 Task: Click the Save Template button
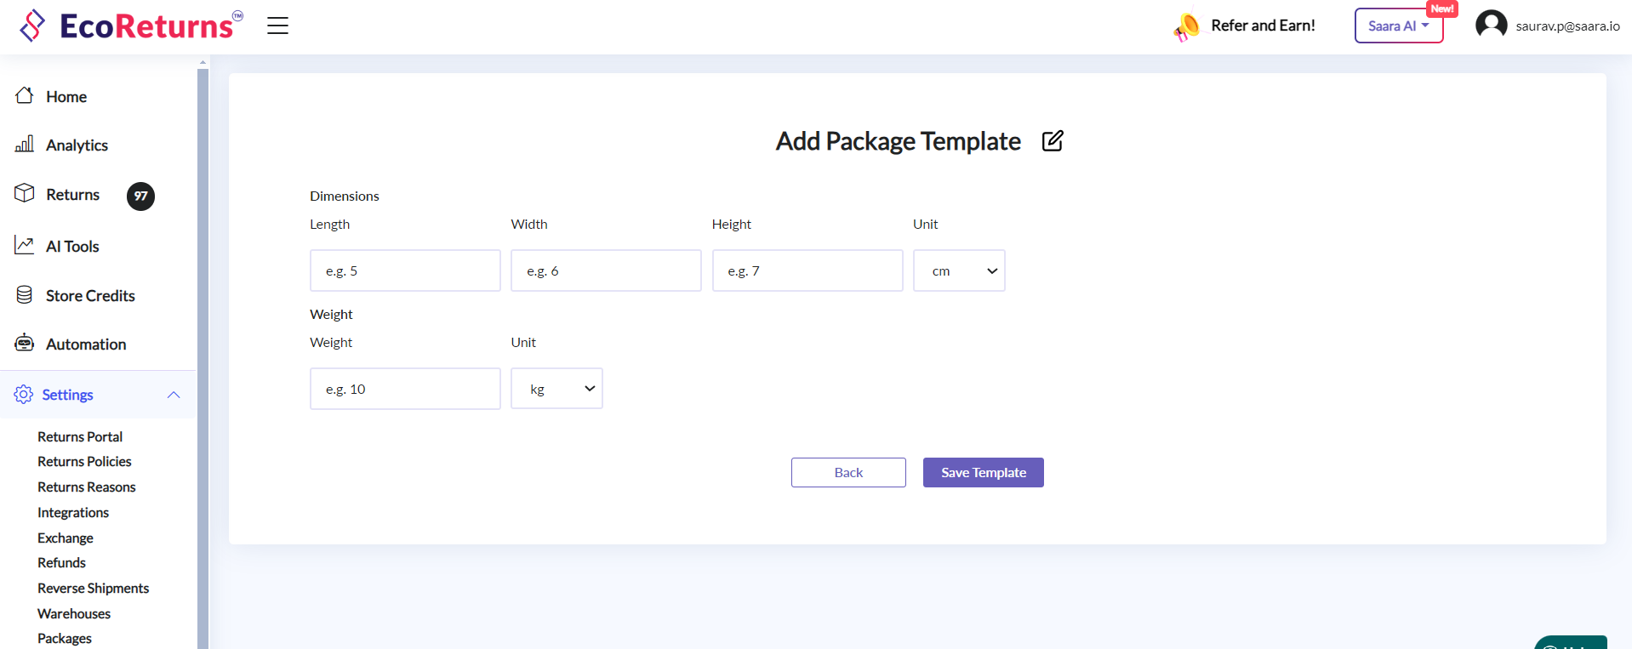[983, 473]
